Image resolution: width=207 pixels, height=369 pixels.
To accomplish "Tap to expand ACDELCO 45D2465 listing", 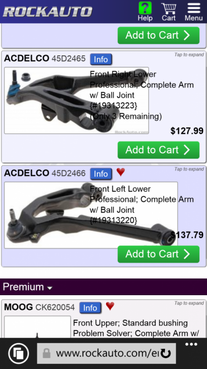I will (x=189, y=54).
